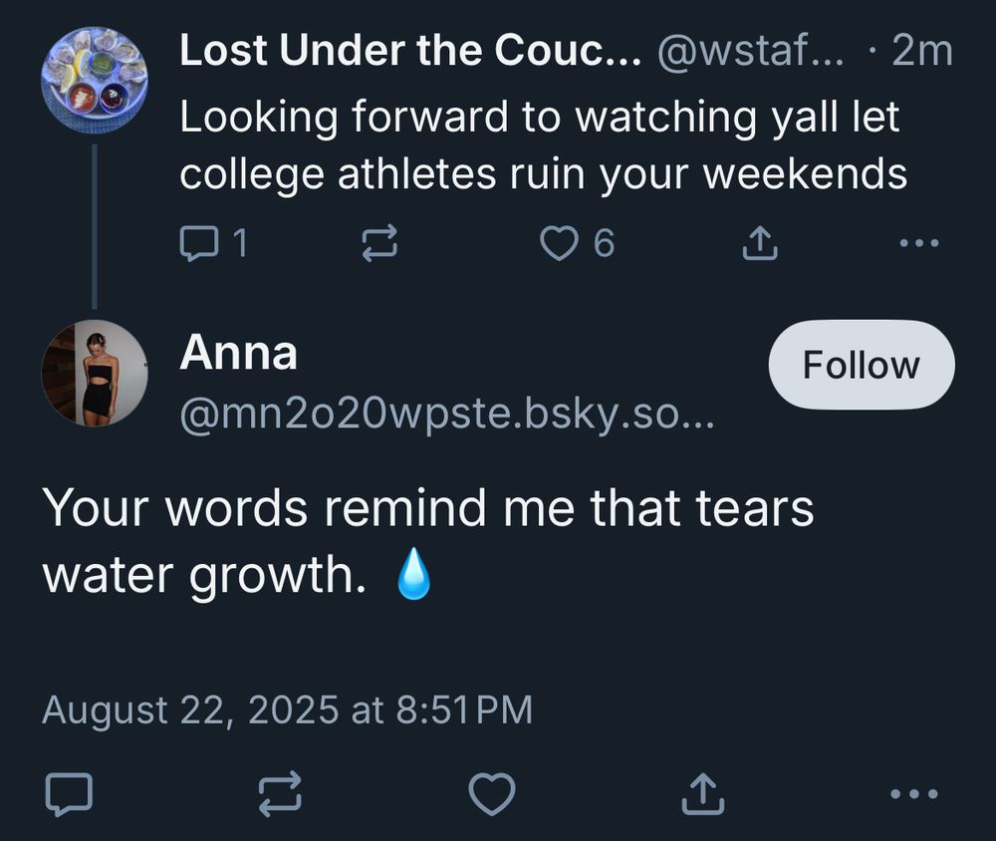Screen dimensions: 996x841
Task: Toggle like on the top post
Action: [562, 241]
